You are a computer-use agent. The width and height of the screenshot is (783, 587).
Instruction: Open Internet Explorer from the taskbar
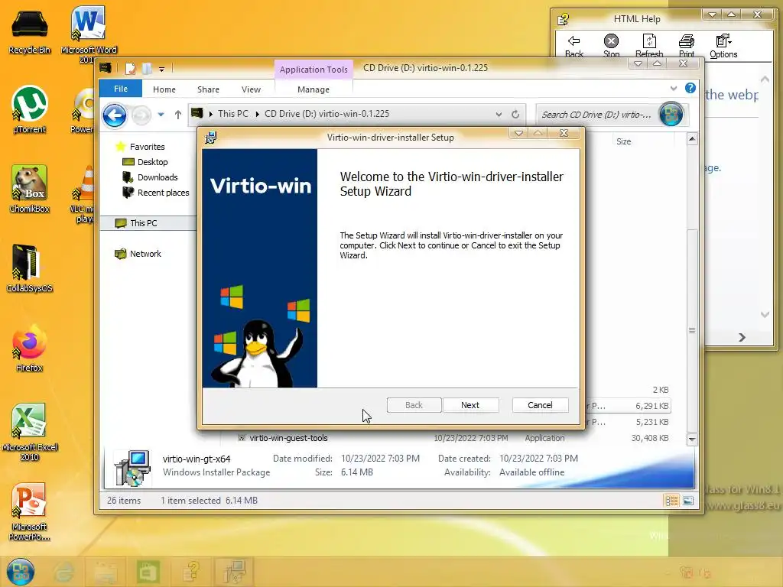pyautogui.click(x=64, y=572)
